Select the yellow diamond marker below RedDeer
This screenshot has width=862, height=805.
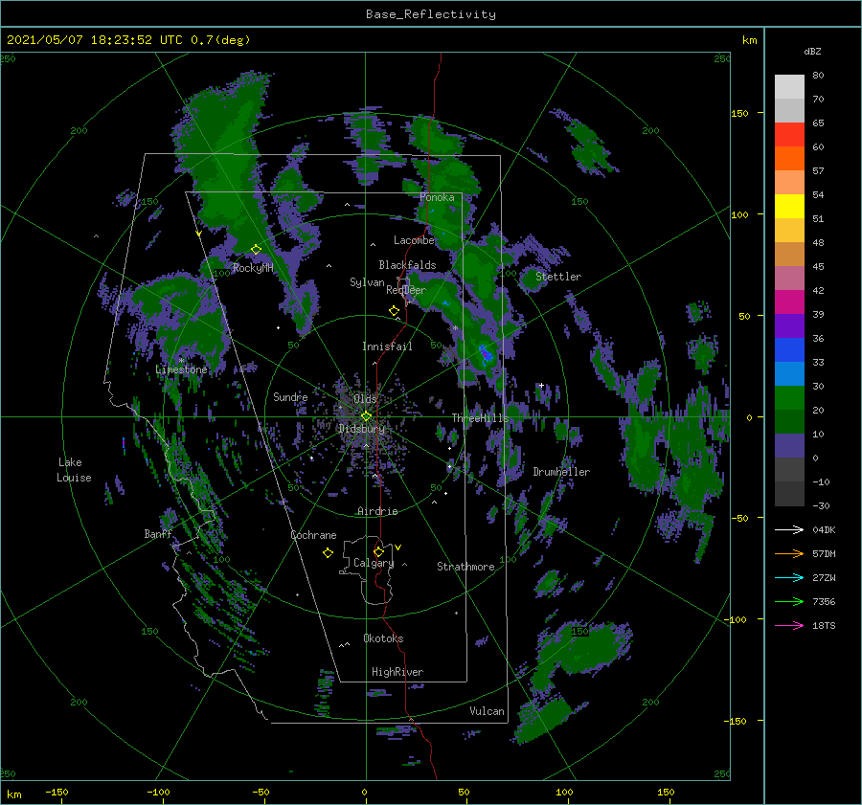pos(394,311)
